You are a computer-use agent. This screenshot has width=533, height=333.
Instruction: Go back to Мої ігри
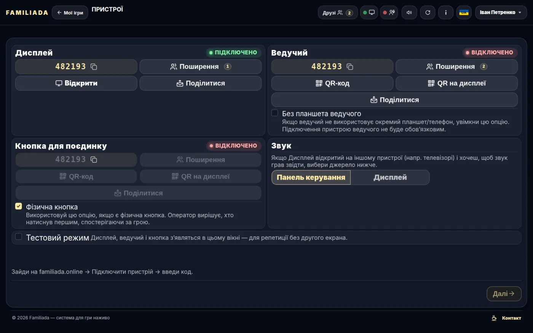pos(70,13)
